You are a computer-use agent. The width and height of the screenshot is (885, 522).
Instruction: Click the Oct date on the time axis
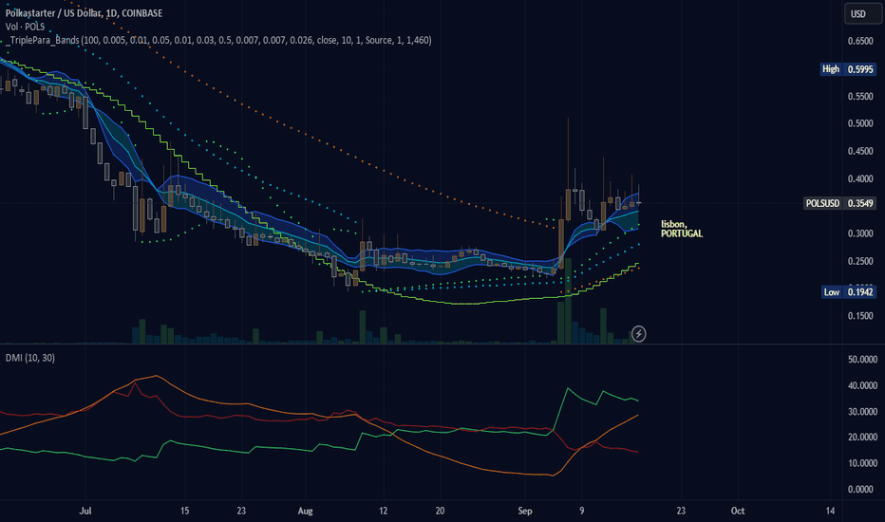click(738, 511)
